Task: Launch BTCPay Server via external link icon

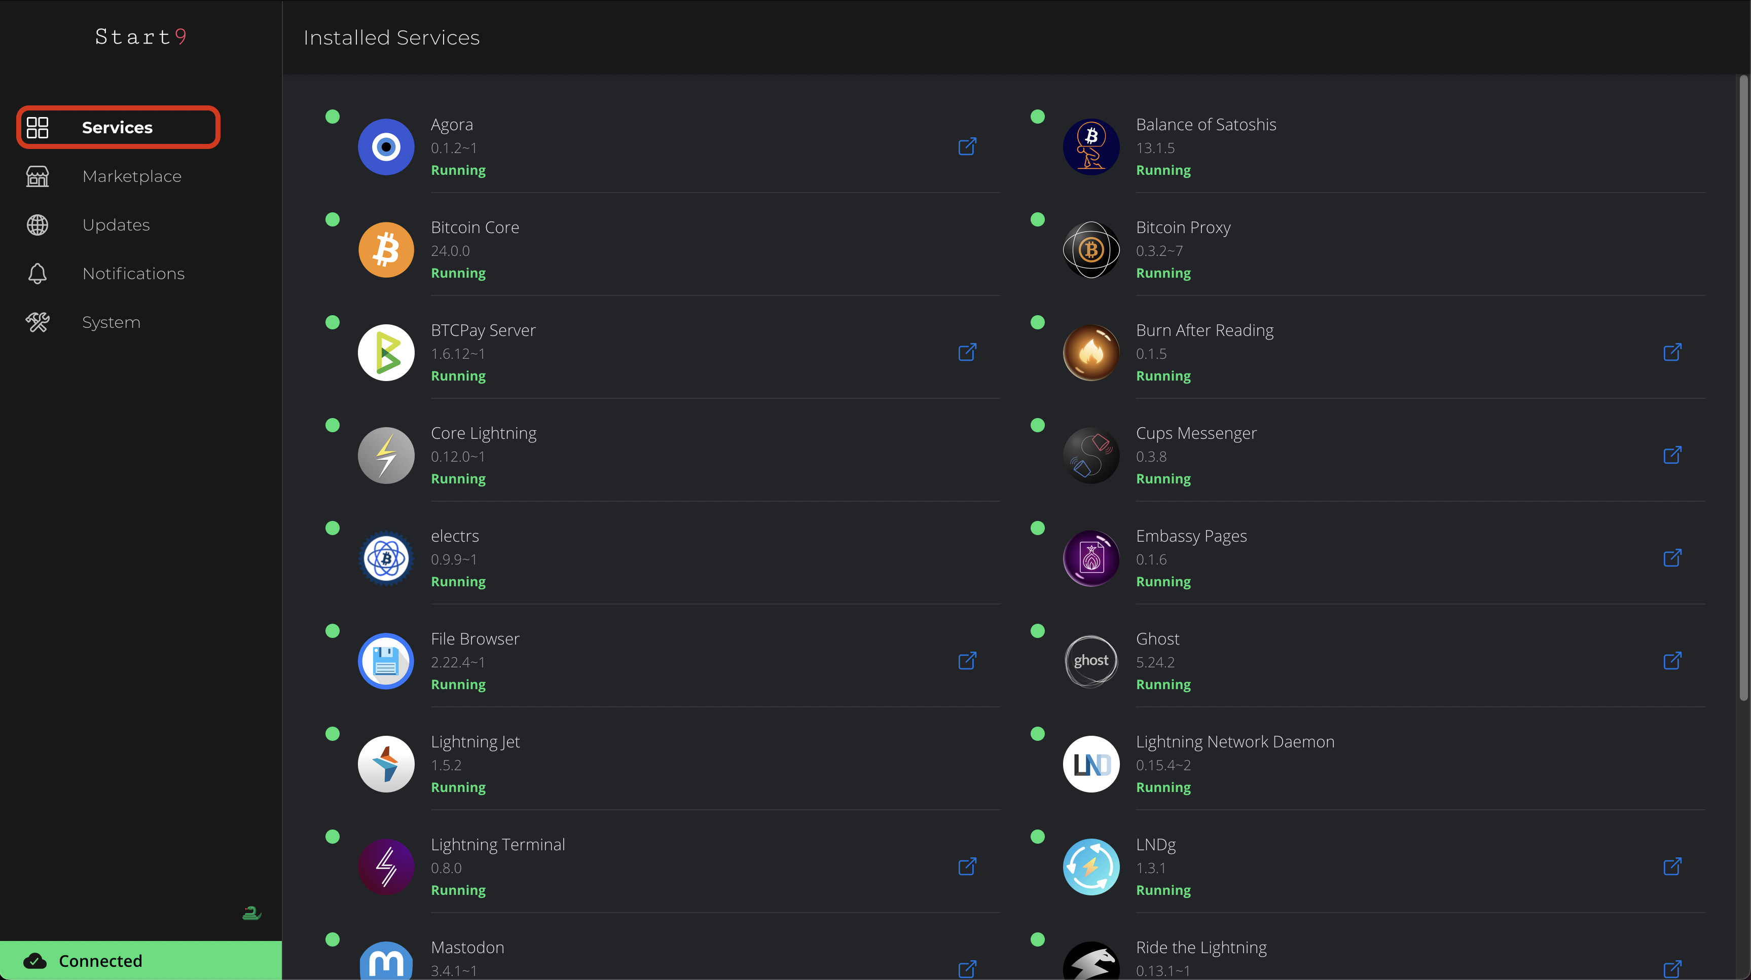Action: (967, 353)
